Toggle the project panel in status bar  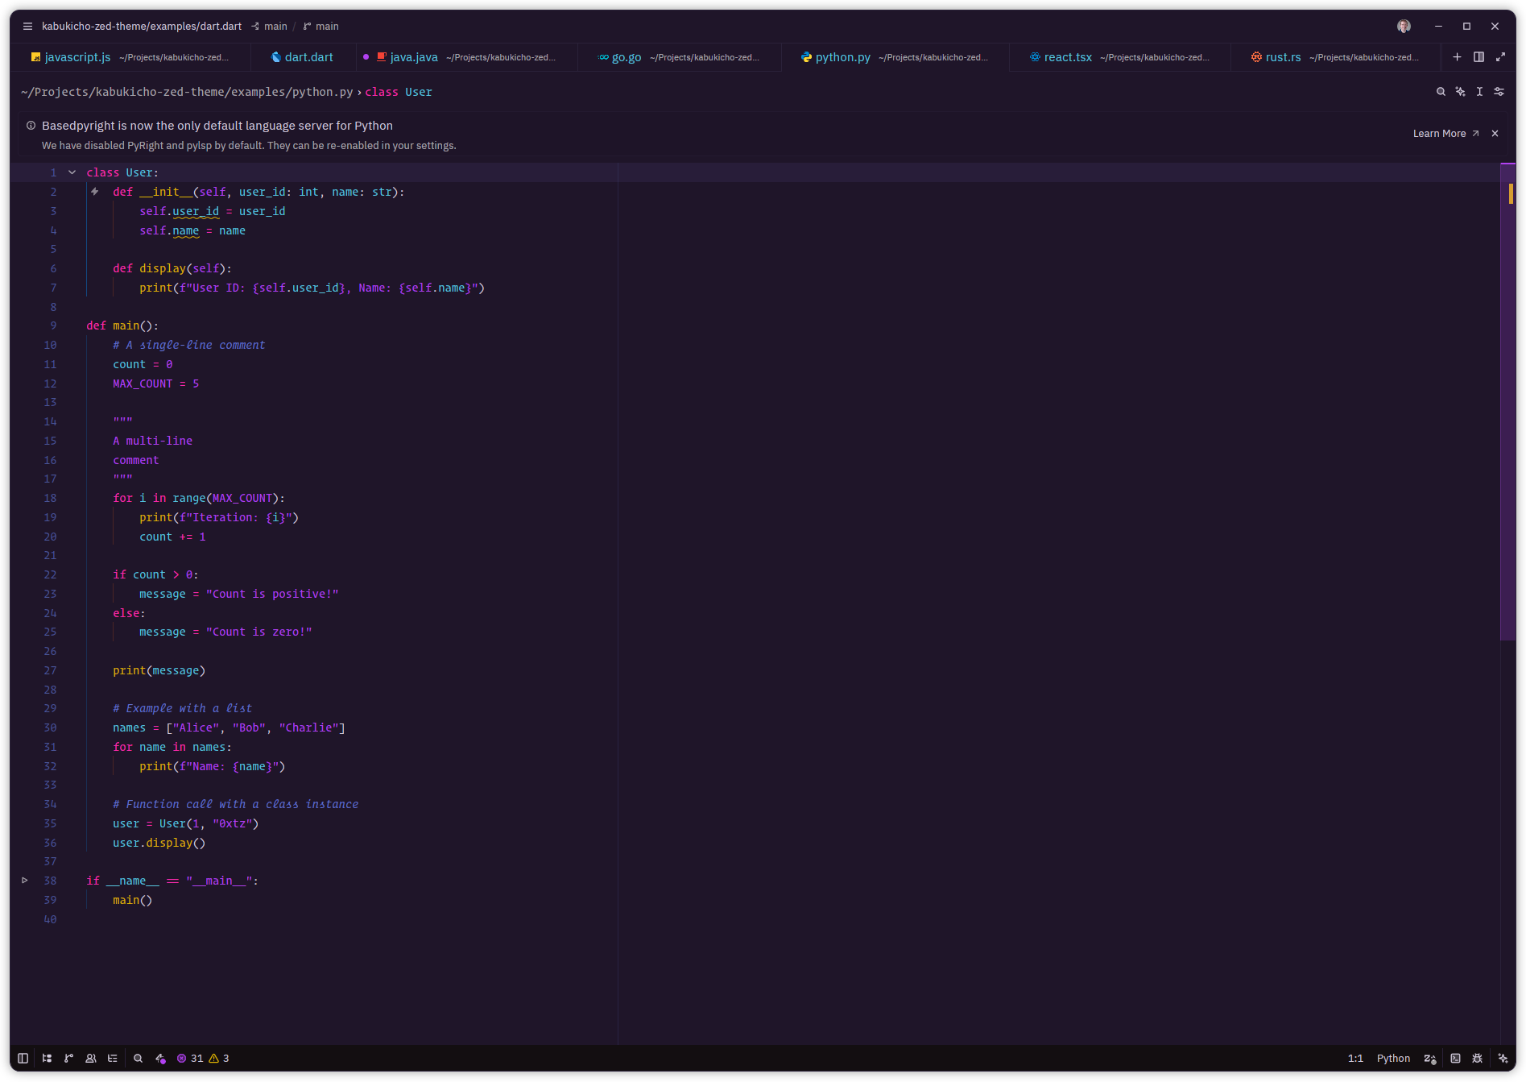(x=47, y=1059)
